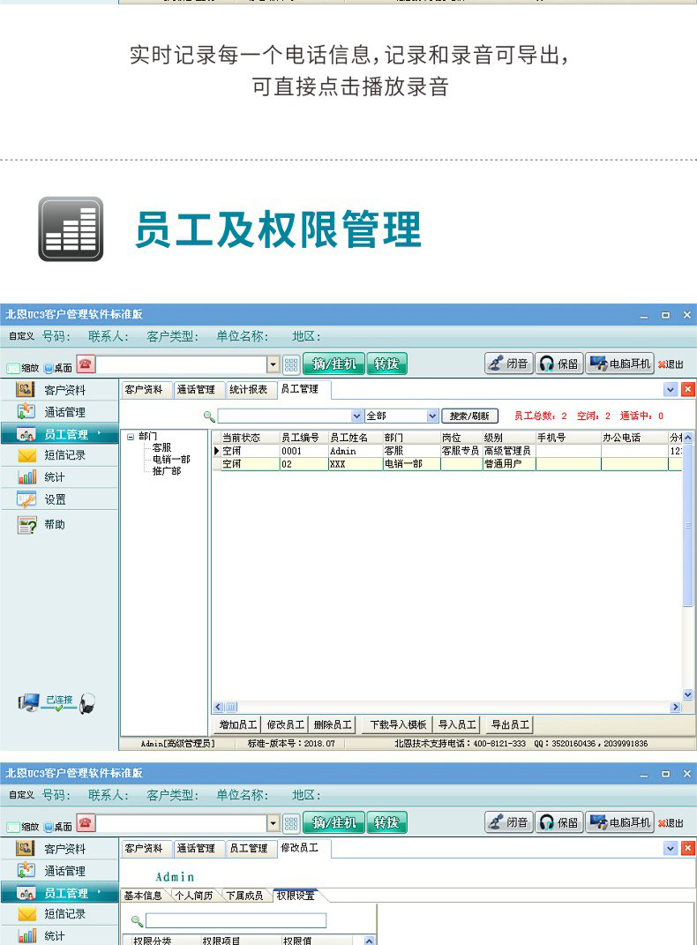
Task: Click the 增加员工 button
Action: point(238,724)
